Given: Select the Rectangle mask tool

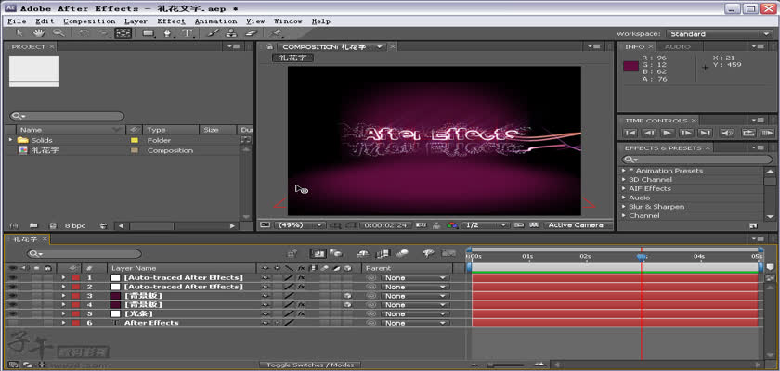Looking at the screenshot, I should (149, 33).
